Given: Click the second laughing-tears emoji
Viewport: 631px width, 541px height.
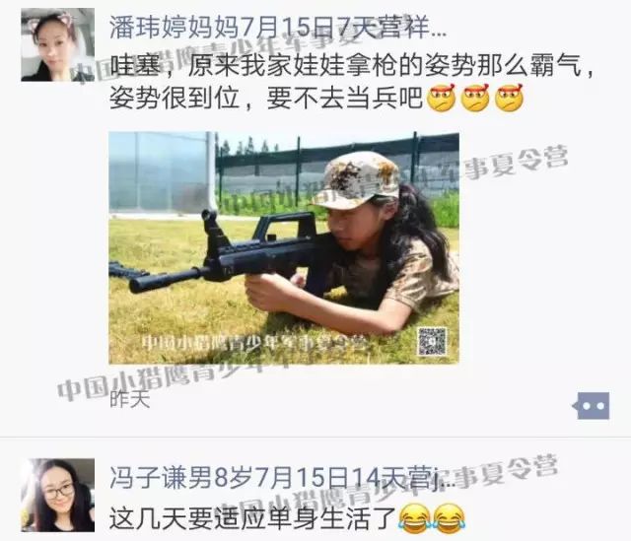Looking at the screenshot, I should 450,518.
